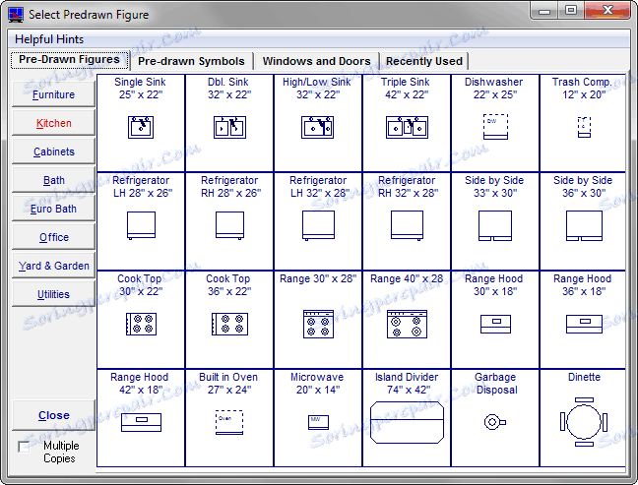The image size is (638, 485).
Task: Pick the Built in Oven figure
Action: (229, 418)
